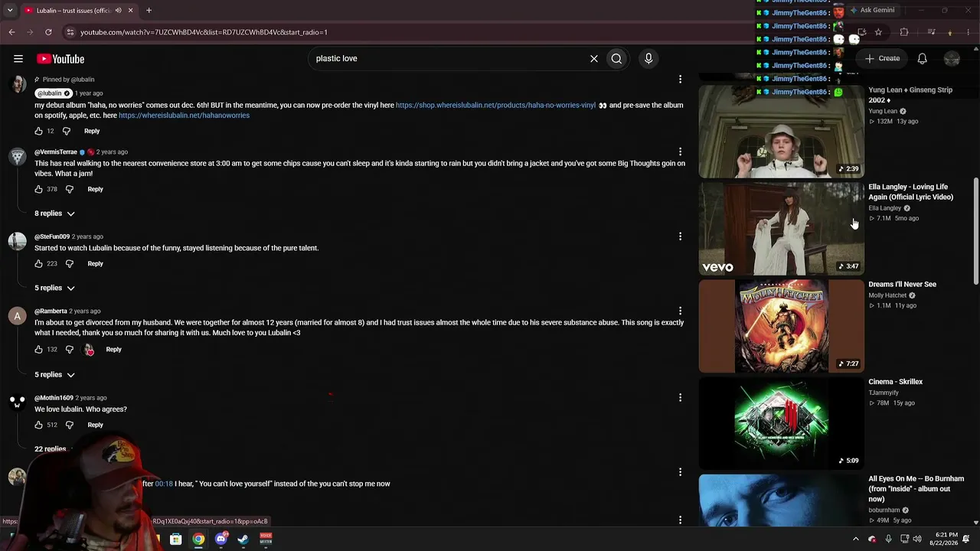Click the Create button
This screenshot has width=980, height=551.
(883, 58)
